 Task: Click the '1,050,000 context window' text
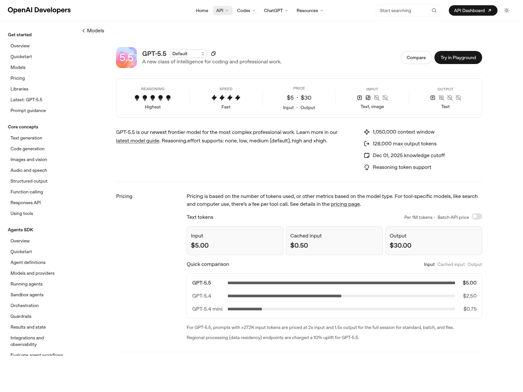[x=404, y=132]
